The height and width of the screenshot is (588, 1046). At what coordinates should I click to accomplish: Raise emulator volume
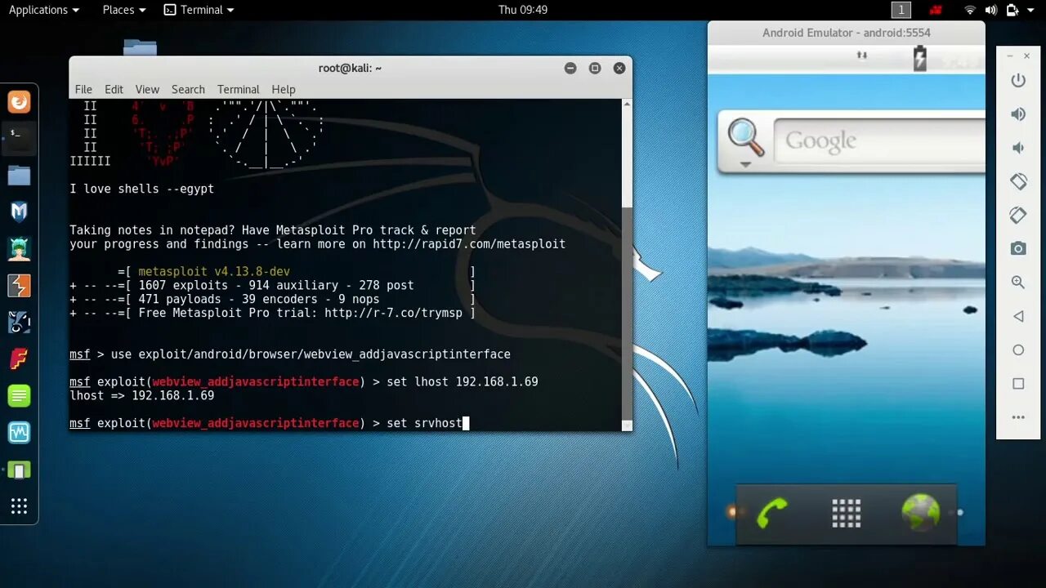pos(1018,114)
